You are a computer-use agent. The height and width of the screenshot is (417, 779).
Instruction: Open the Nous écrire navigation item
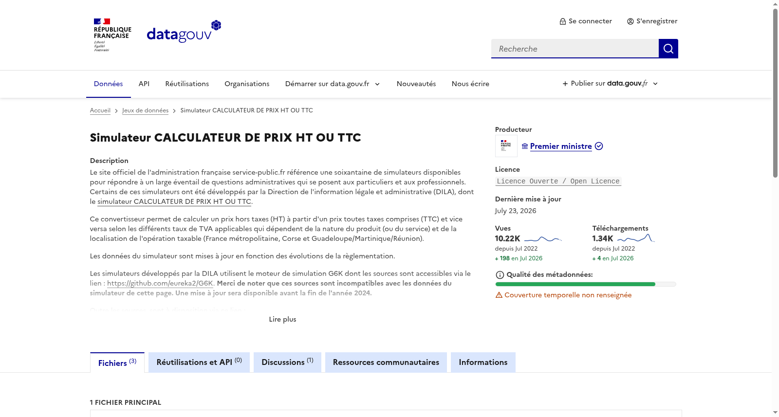470,84
